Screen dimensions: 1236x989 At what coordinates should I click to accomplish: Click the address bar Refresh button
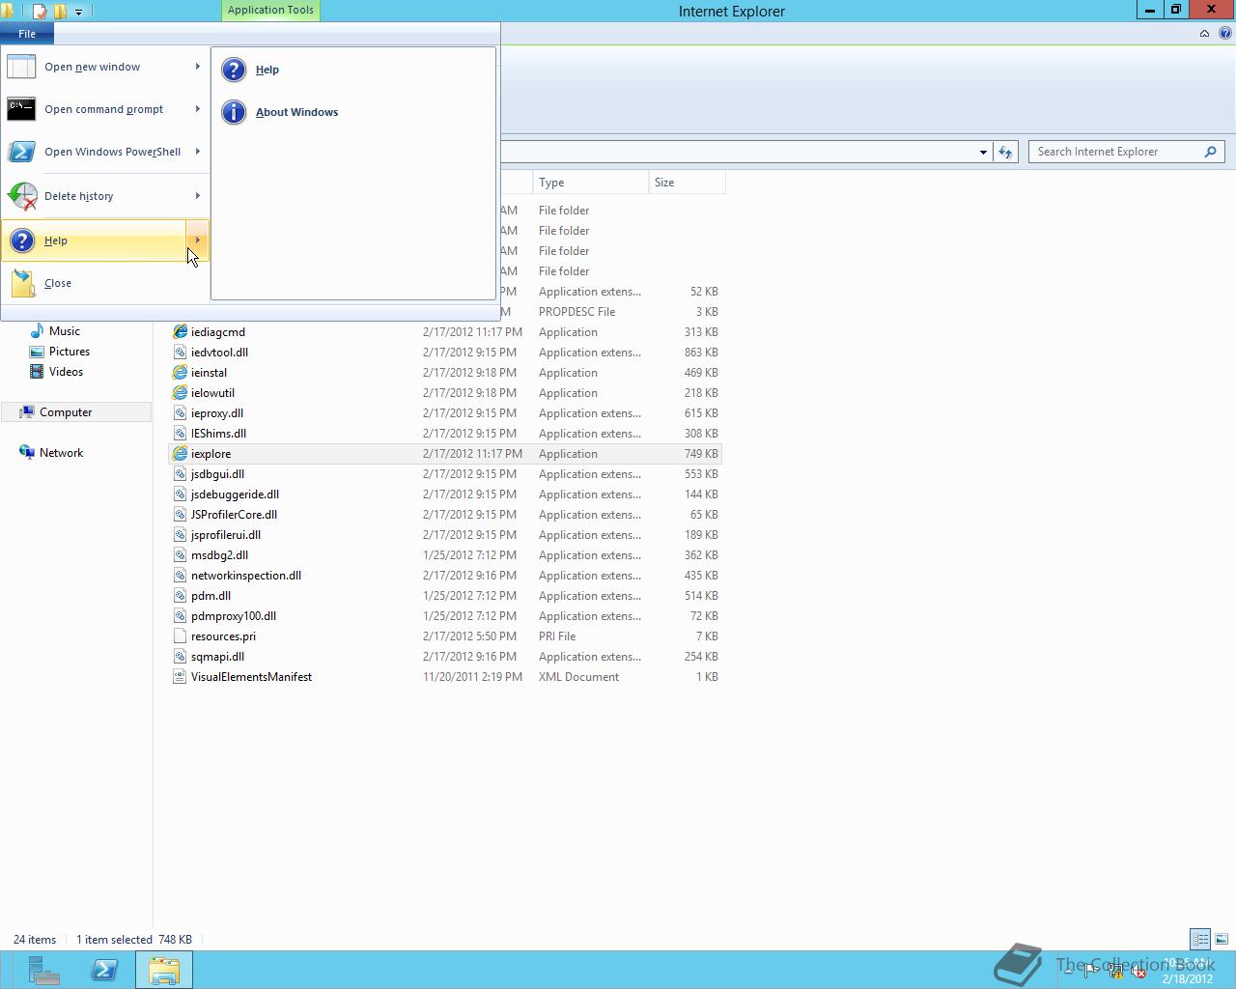point(1005,152)
